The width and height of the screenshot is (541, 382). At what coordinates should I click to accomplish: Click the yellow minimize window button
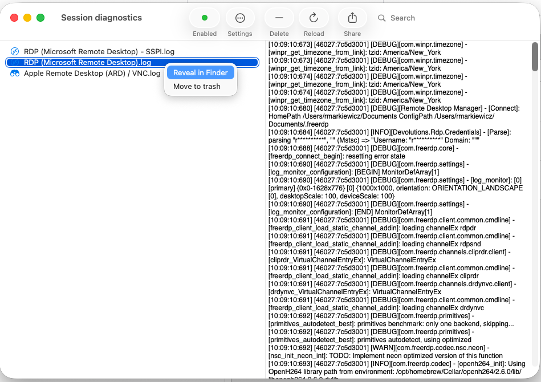pyautogui.click(x=27, y=18)
